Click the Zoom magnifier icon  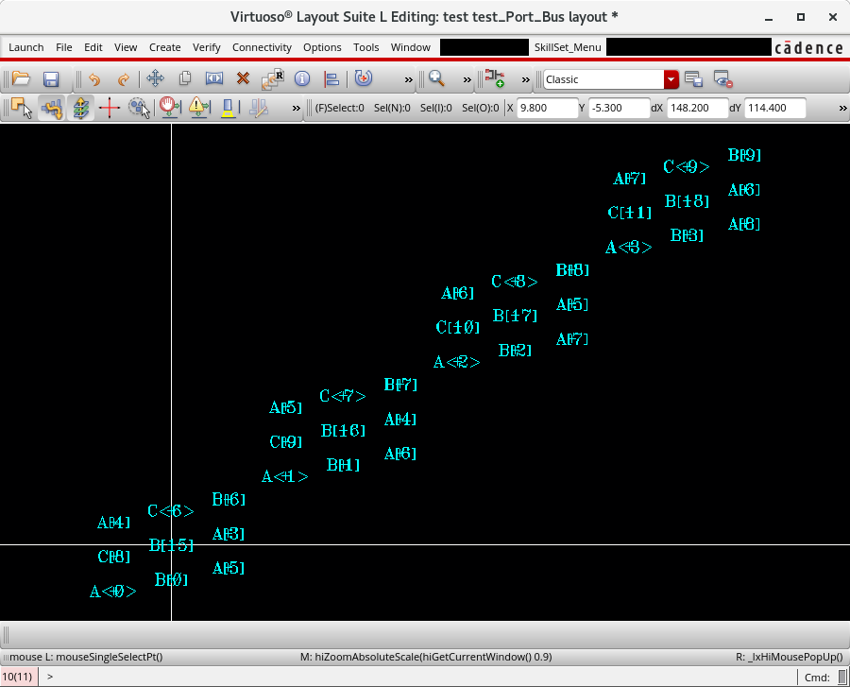click(435, 78)
